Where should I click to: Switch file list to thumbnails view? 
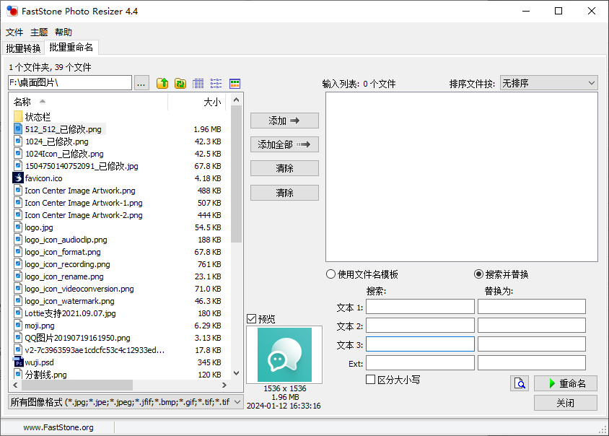(235, 84)
